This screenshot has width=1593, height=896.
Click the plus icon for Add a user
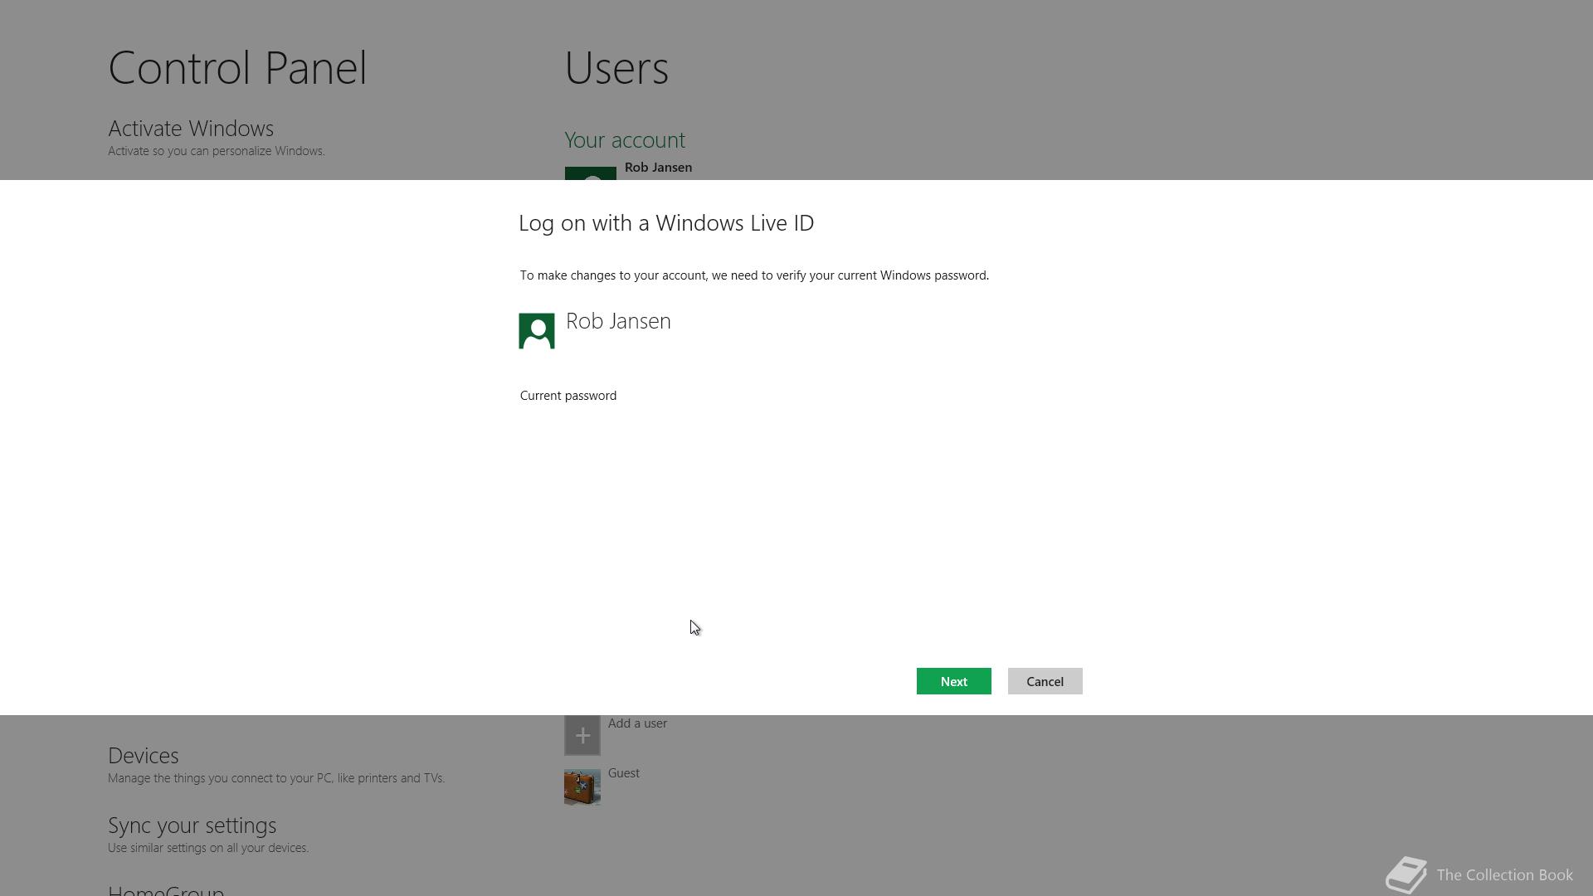[582, 735]
